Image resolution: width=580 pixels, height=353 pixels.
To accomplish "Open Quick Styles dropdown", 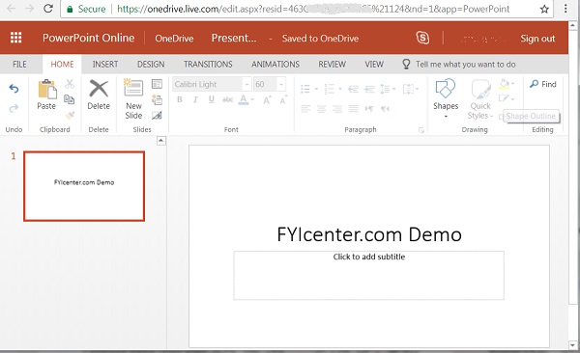I will click(x=480, y=99).
